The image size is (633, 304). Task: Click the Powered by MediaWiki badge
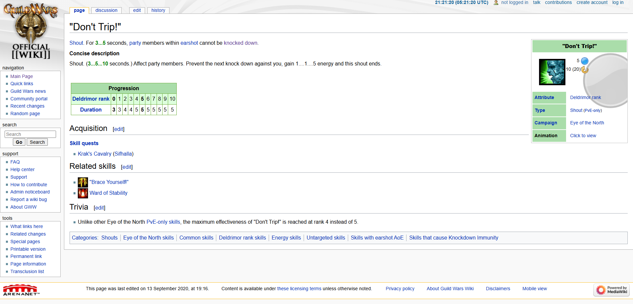[612, 290]
